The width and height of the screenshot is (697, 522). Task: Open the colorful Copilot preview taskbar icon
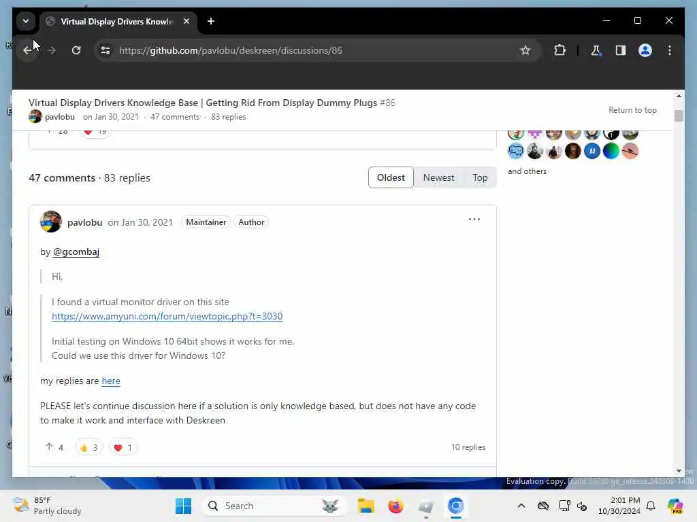675,506
